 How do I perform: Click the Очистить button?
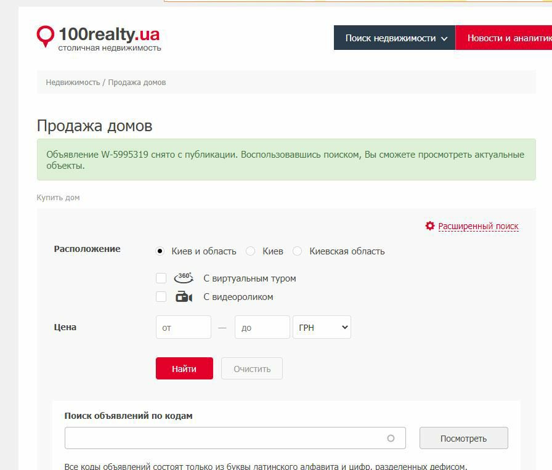click(252, 369)
